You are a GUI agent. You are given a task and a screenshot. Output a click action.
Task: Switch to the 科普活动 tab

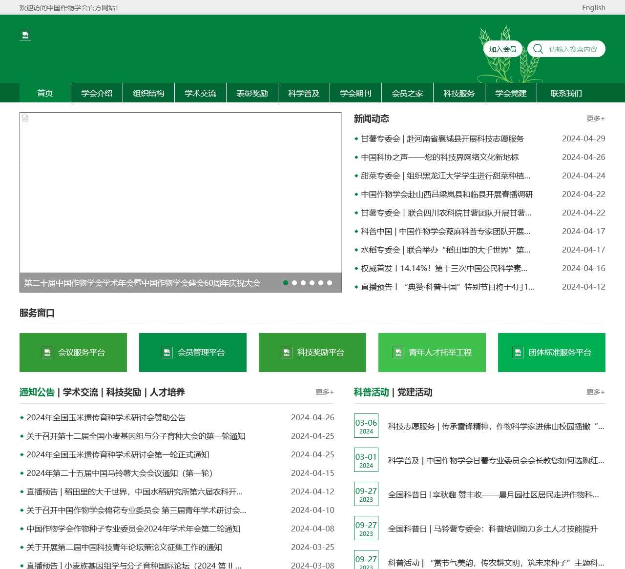(372, 392)
